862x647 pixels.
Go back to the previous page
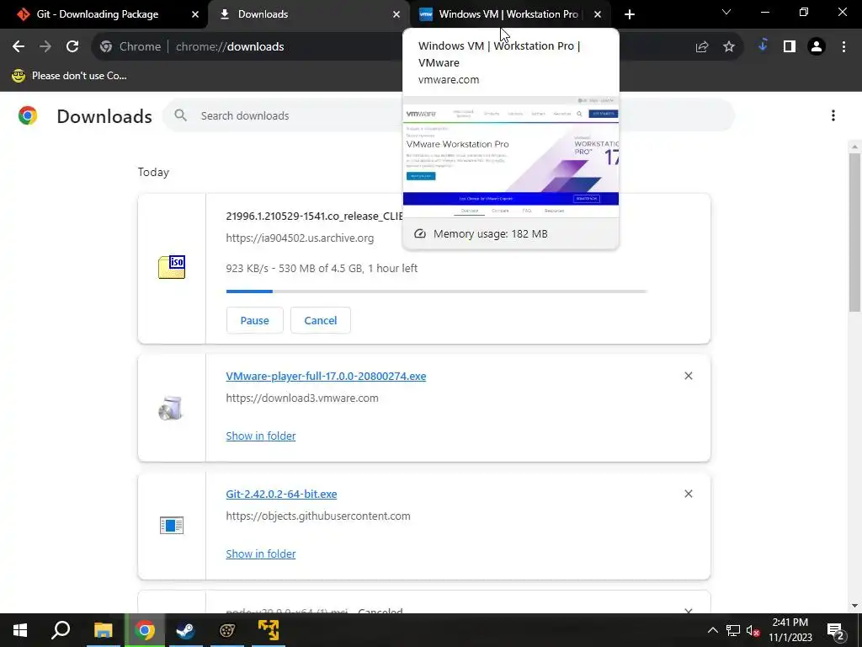pos(19,47)
